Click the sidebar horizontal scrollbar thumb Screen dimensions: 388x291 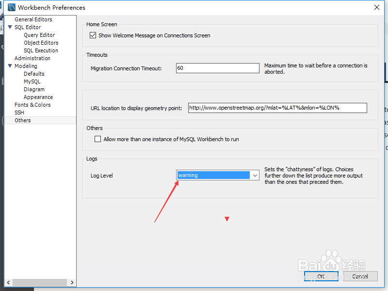tap(40, 282)
